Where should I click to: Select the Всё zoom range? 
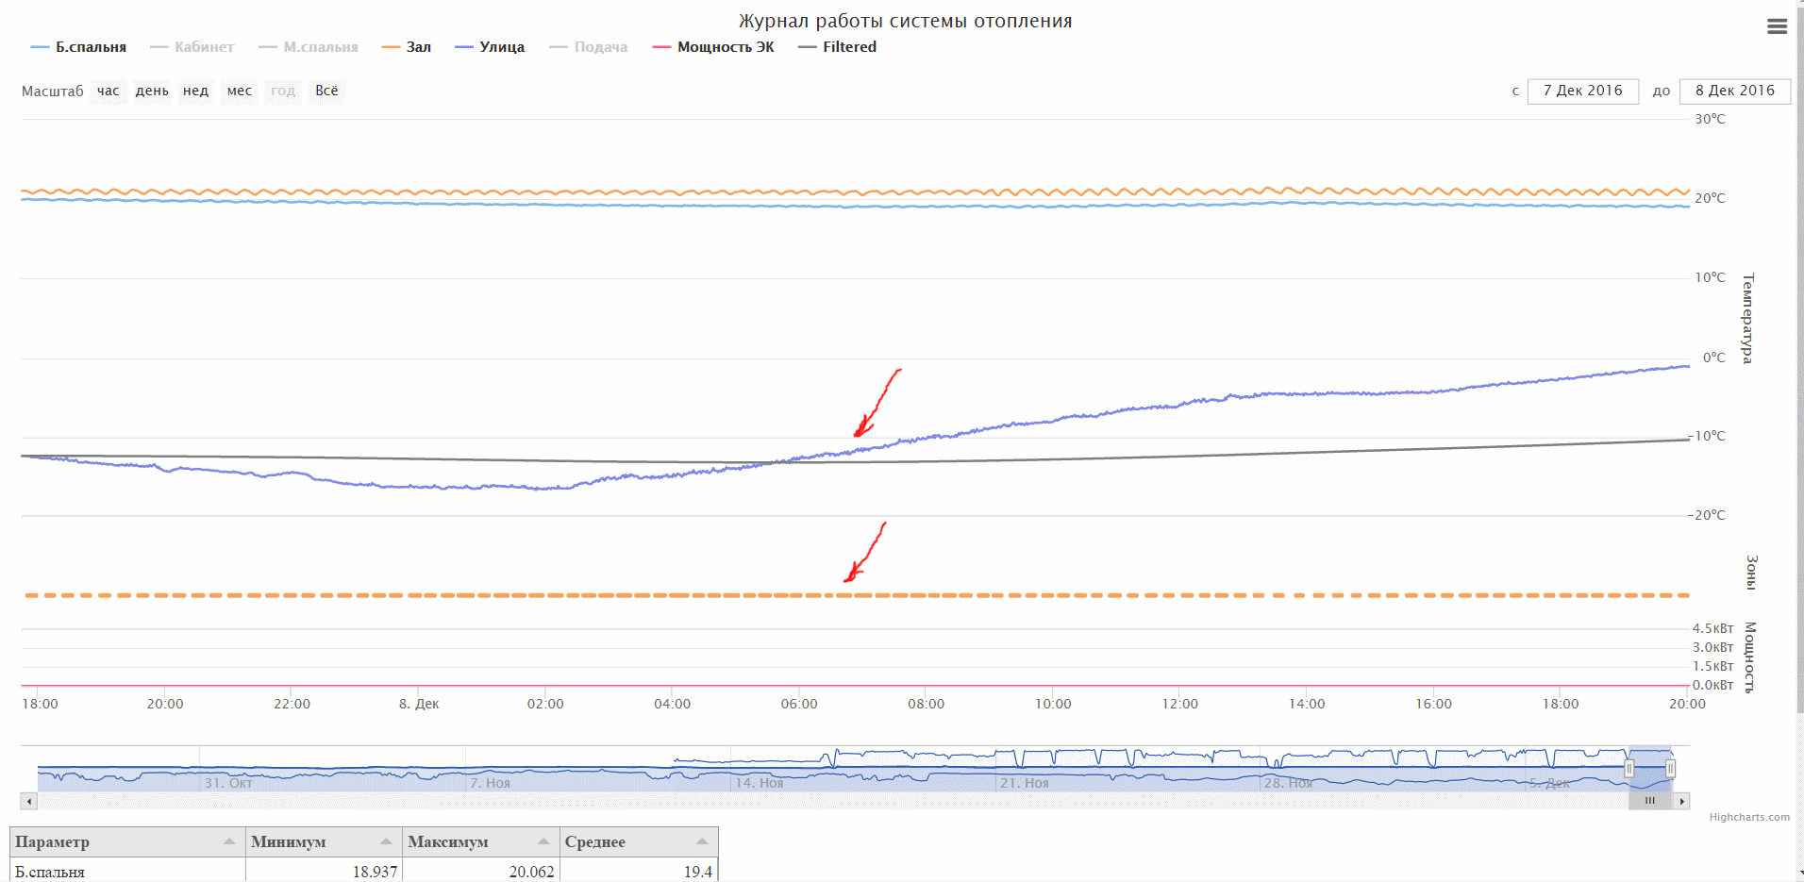point(326,92)
